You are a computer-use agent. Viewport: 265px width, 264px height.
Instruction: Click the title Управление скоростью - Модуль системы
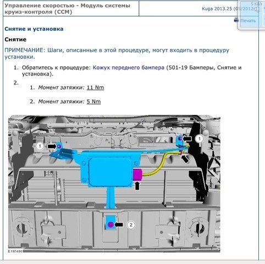(67, 5)
